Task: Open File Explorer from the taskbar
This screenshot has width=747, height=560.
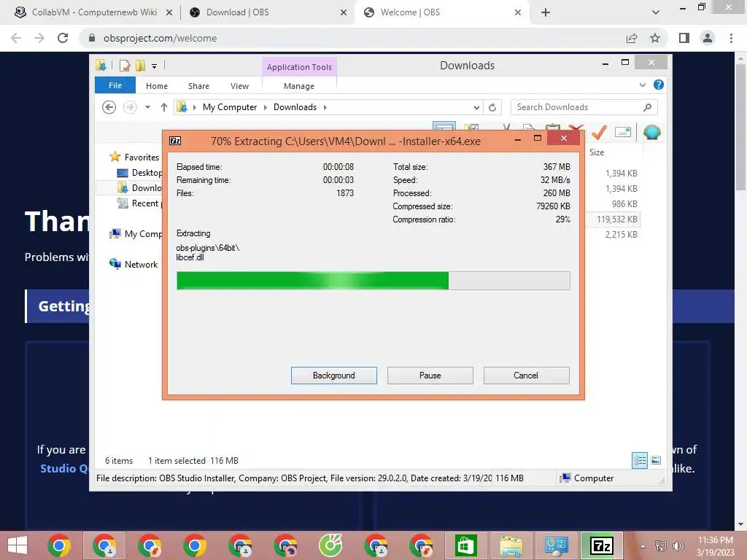Action: tap(511, 545)
